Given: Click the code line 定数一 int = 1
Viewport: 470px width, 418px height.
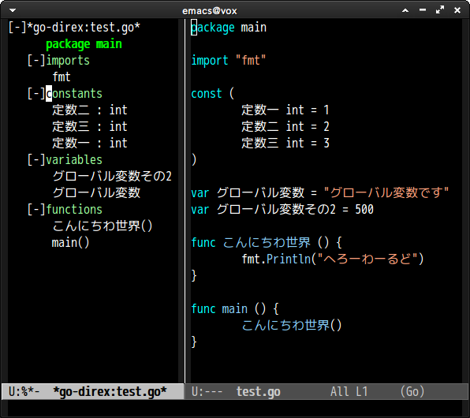Looking at the screenshot, I should tap(285, 110).
